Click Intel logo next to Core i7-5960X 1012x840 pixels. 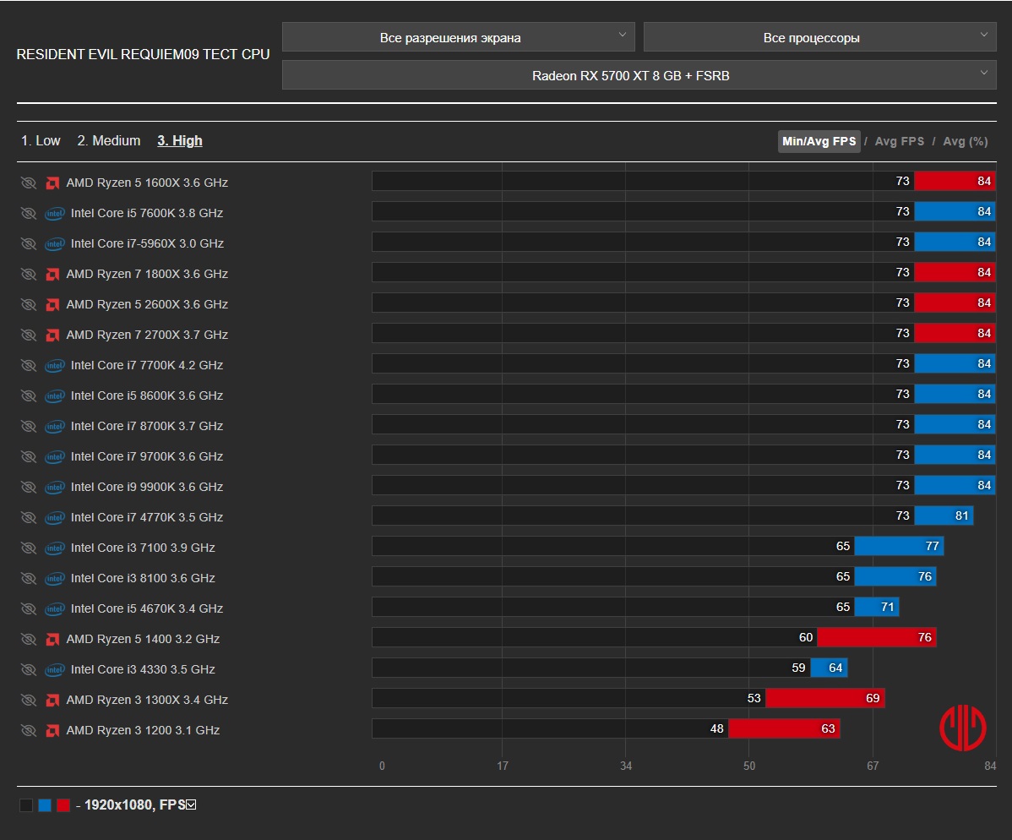pyautogui.click(x=55, y=243)
